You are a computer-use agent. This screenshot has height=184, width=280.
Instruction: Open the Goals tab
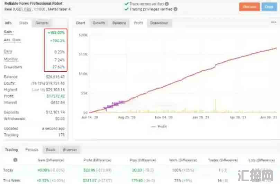tap(51, 150)
